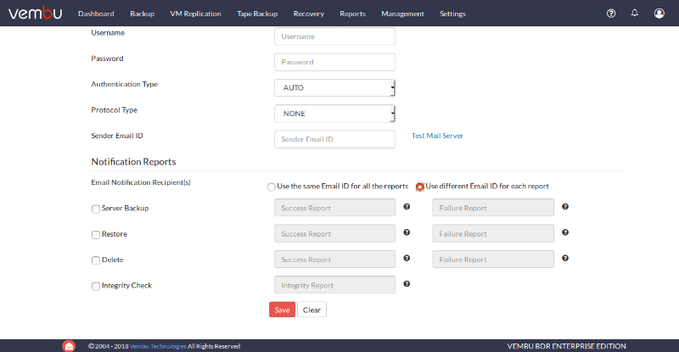Click the Test Mail Server link

click(x=437, y=136)
